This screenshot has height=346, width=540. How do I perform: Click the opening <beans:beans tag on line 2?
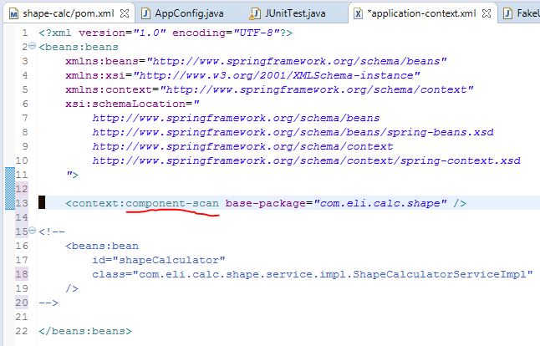[79, 47]
